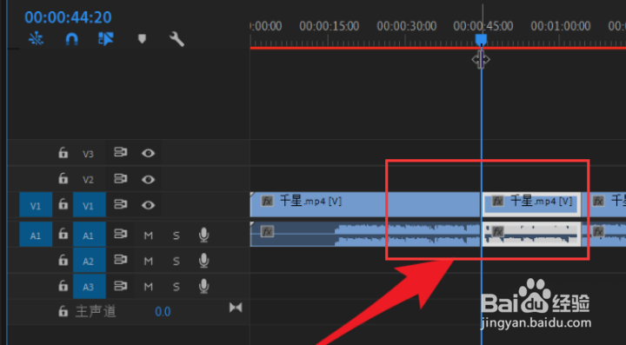Toggle lock on A2 track
Viewport: 626px width, 345px height.
(63, 261)
